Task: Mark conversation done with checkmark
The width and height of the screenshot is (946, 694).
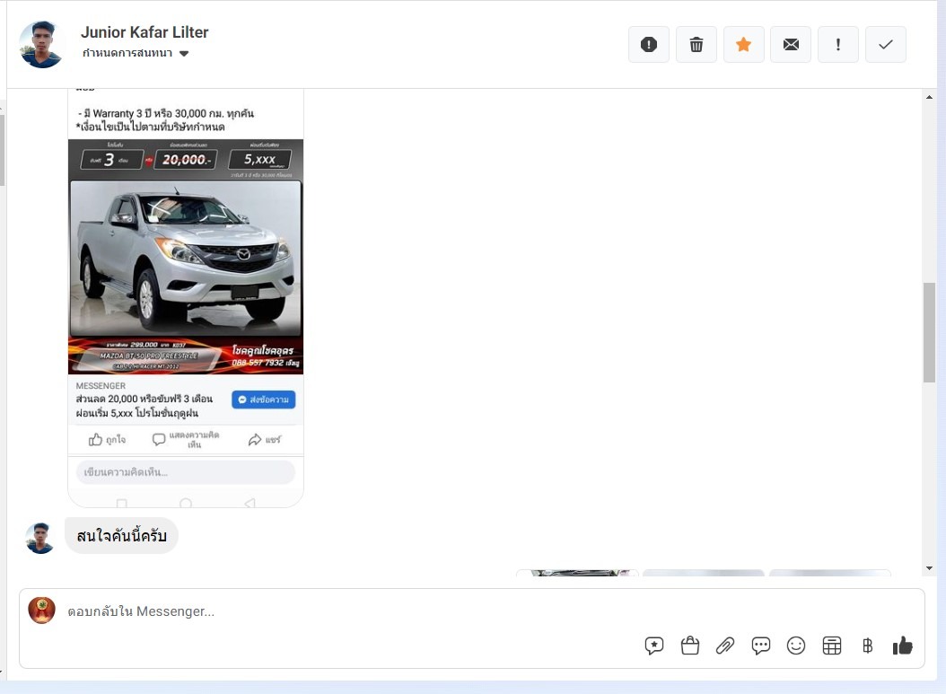Action: pyautogui.click(x=886, y=45)
